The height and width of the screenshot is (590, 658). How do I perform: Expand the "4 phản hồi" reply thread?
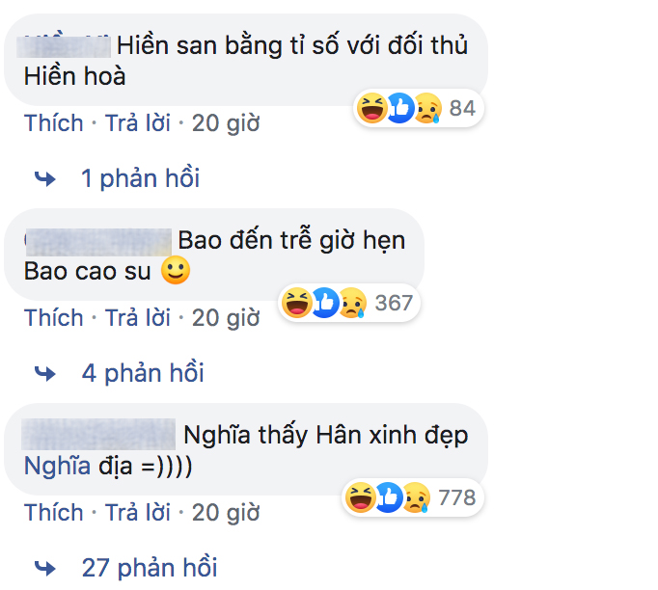tap(143, 373)
